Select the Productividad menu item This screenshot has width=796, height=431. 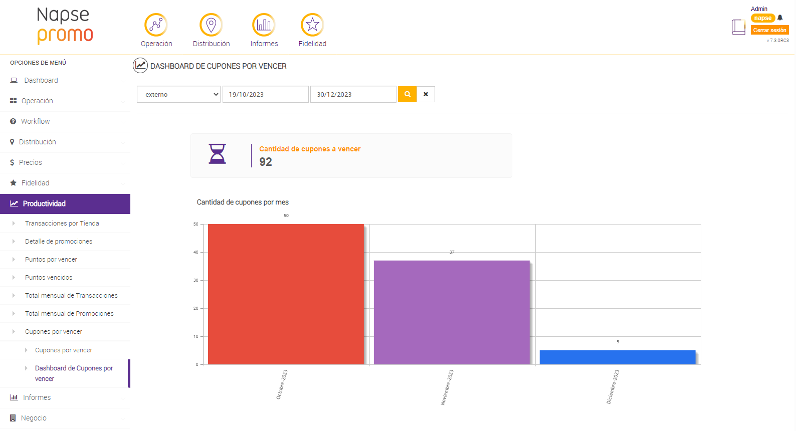(44, 203)
